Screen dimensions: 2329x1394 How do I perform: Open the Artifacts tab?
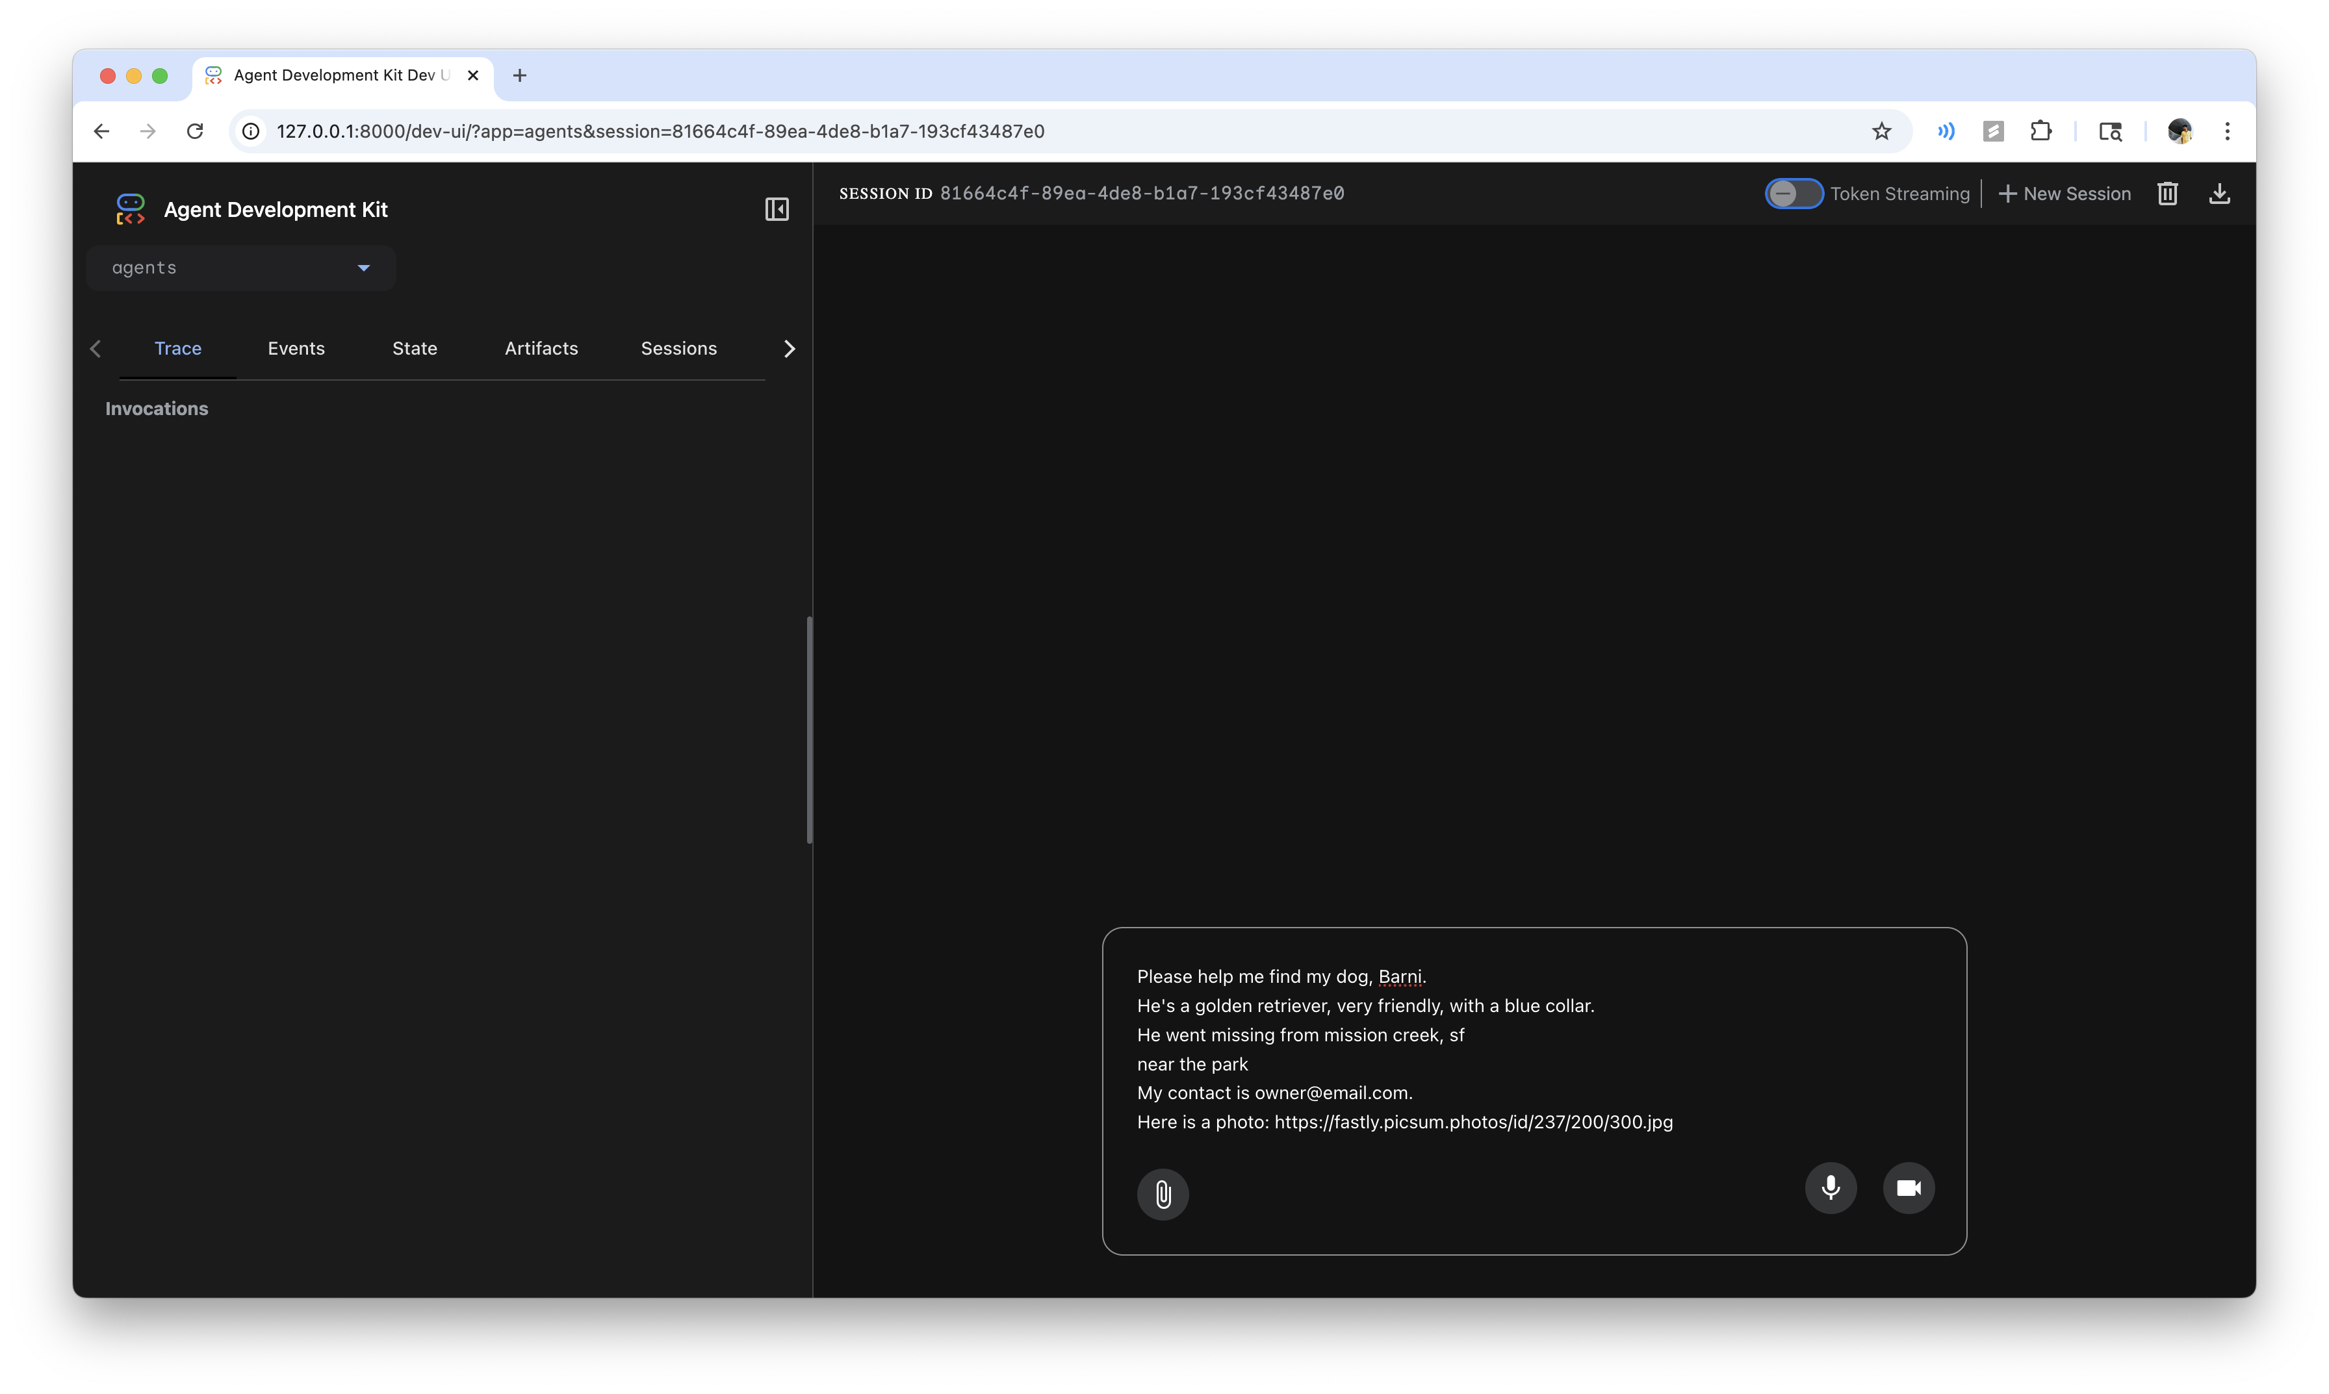tap(541, 348)
